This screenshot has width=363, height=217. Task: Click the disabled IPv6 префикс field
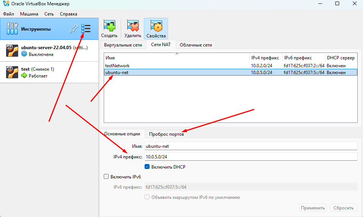pyautogui.click(x=251, y=187)
